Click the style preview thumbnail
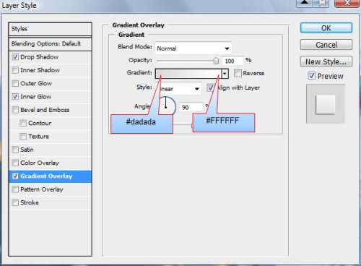Image resolution: width=361 pixels, height=266 pixels. [326, 104]
